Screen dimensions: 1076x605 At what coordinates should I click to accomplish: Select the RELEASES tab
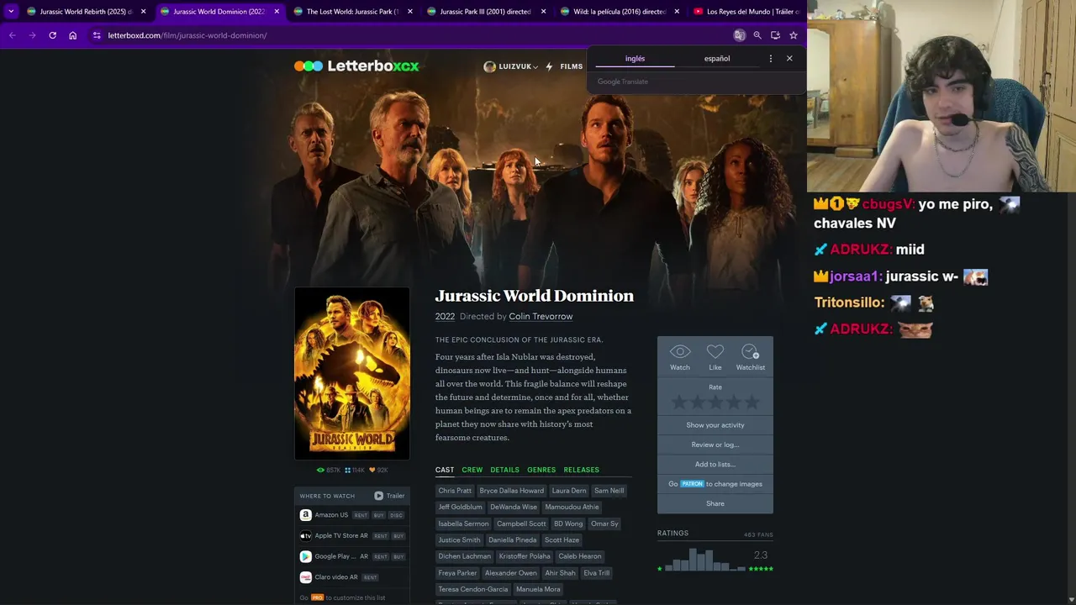point(582,470)
